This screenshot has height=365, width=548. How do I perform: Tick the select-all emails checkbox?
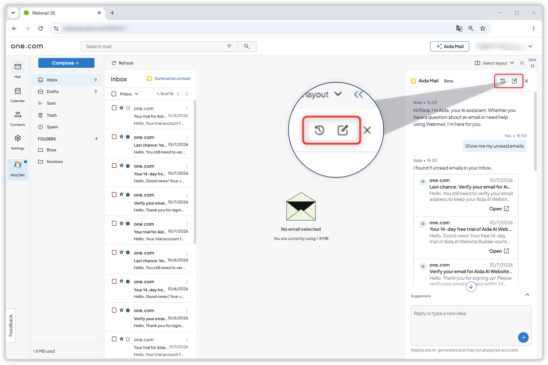[x=114, y=94]
